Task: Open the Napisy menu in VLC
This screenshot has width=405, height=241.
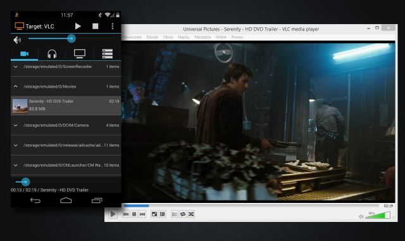Action: point(184,37)
